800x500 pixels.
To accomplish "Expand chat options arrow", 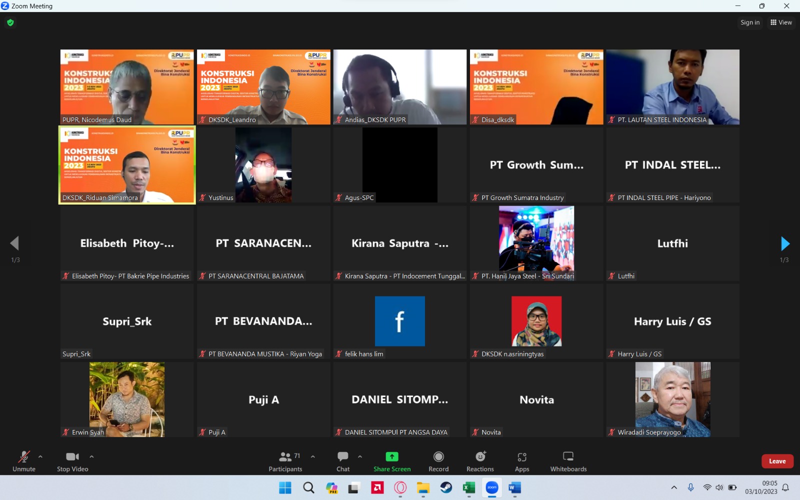I will [x=360, y=456].
